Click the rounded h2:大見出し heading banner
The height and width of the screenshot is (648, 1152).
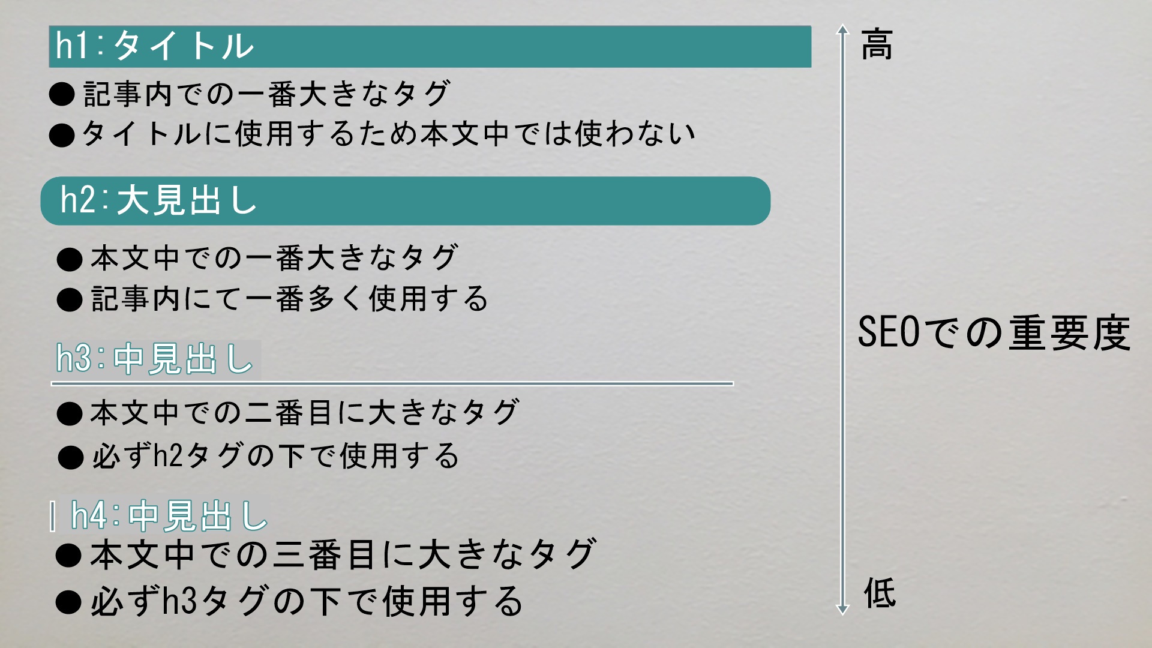(406, 201)
